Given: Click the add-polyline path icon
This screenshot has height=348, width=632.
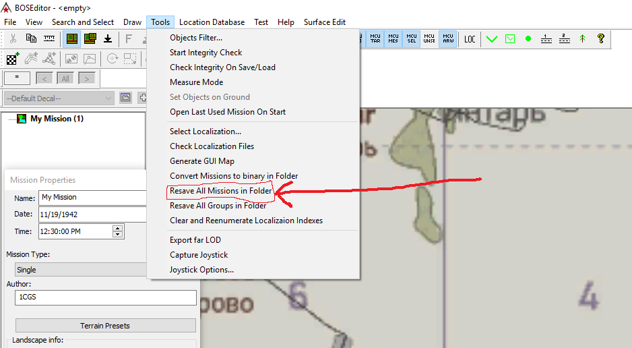Looking at the screenshot, I should tap(31, 59).
